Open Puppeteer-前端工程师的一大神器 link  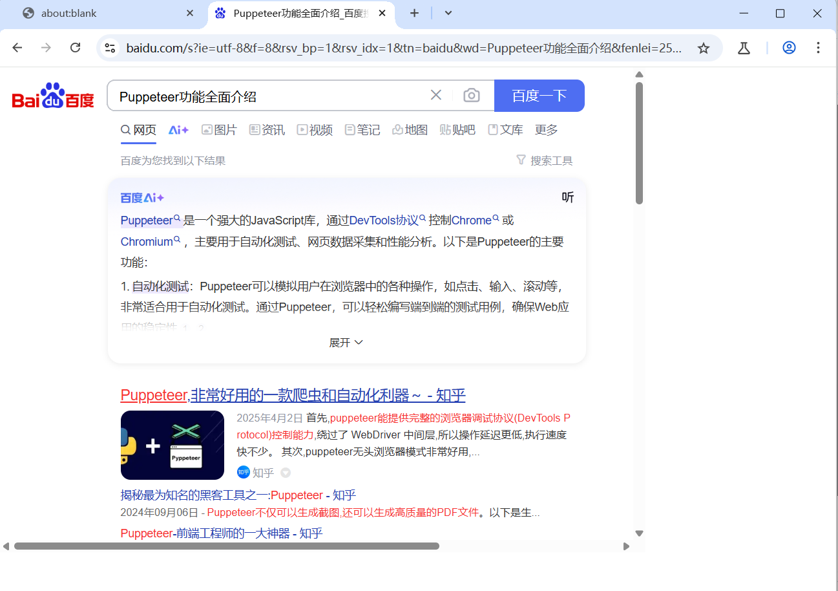coord(222,533)
